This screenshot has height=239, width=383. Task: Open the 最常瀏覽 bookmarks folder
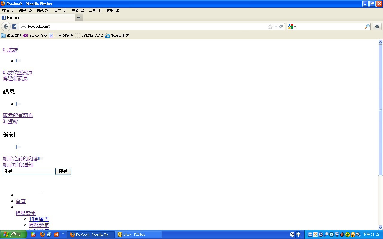(11, 36)
